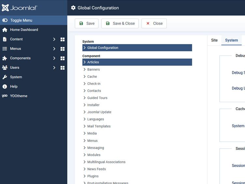Open Joomla! Update component options
Image resolution: width=245 pixels, height=184 pixels.
tap(99, 112)
